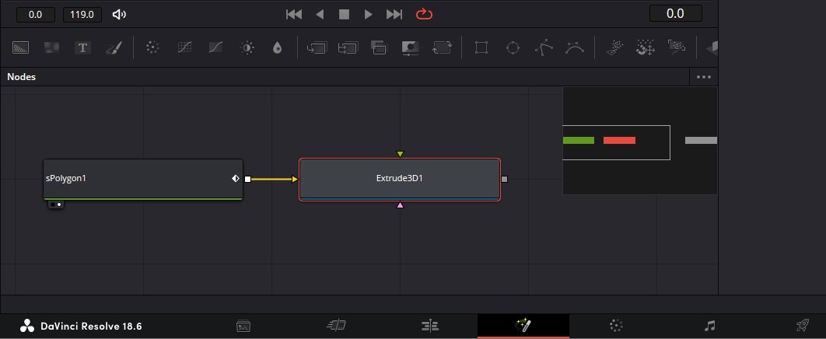Open the Fairlight page
Image resolution: width=826 pixels, height=339 pixels.
click(709, 326)
